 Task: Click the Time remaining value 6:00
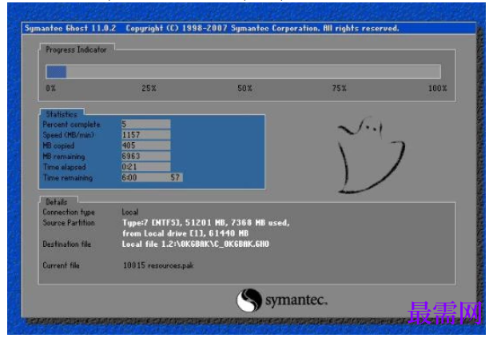coord(129,177)
